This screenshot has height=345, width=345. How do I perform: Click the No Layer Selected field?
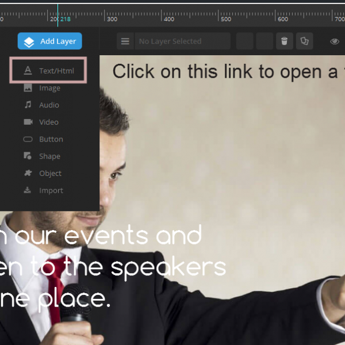coord(183,41)
